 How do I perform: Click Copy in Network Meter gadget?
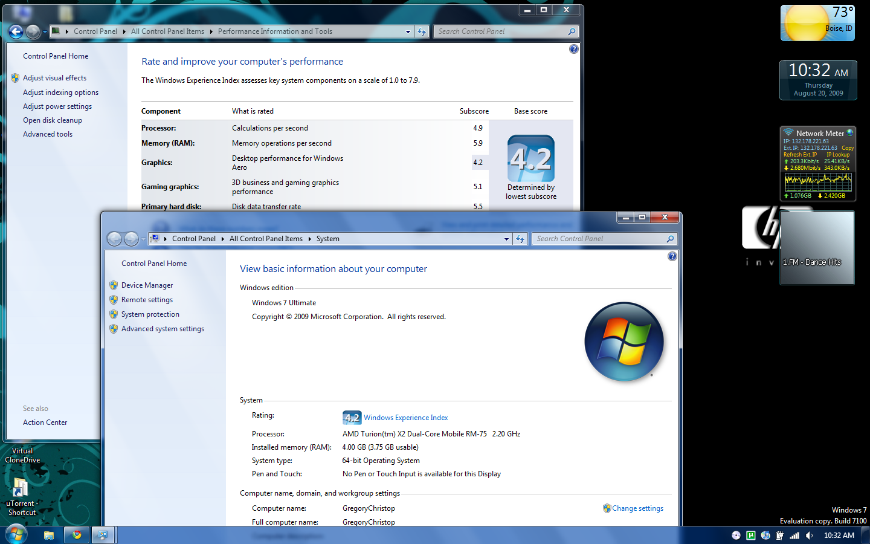848,148
